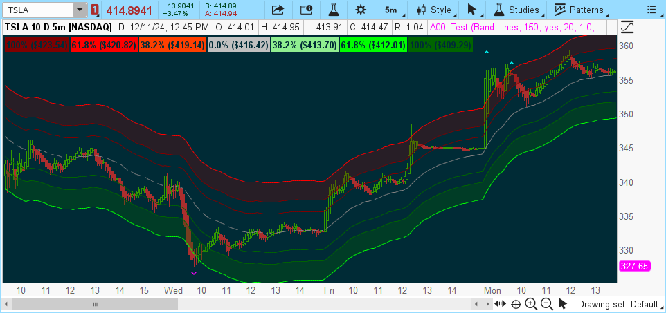Image resolution: width=666 pixels, height=313 pixels.
Task: Open the flask edit studies icon
Action: pos(334,10)
